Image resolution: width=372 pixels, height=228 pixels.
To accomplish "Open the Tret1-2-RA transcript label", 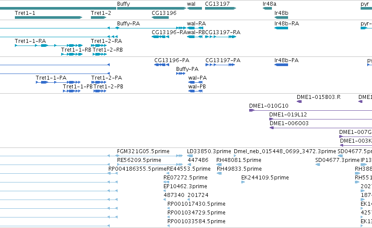I will coord(106,41).
